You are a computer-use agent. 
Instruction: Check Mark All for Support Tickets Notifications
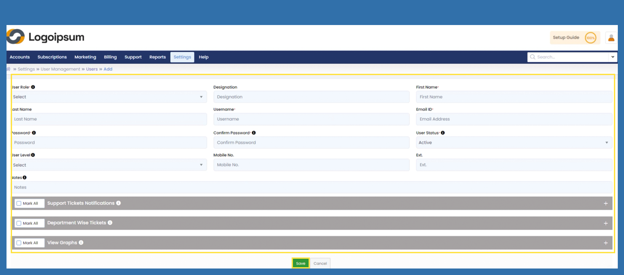tap(19, 203)
